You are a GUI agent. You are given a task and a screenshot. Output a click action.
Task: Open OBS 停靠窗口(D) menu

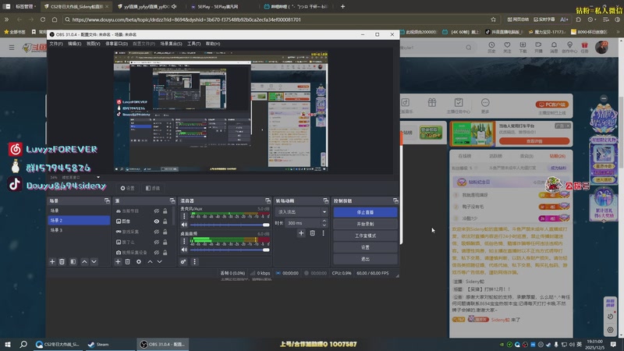click(116, 44)
